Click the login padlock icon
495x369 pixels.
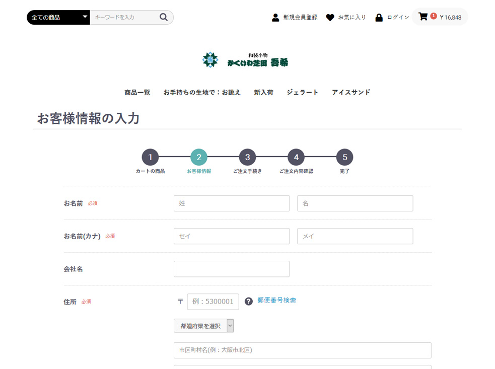pos(379,18)
